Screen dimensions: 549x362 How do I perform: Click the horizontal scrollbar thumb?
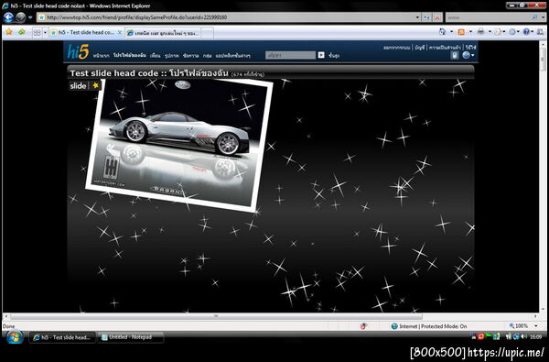216,316
